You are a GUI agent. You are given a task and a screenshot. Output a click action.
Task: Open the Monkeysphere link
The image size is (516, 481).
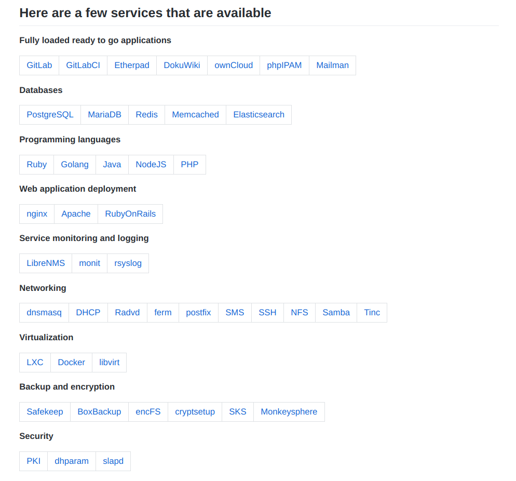pyautogui.click(x=289, y=411)
